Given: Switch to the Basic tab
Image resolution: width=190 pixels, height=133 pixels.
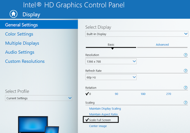Looking at the screenshot, I should coord(111,45).
